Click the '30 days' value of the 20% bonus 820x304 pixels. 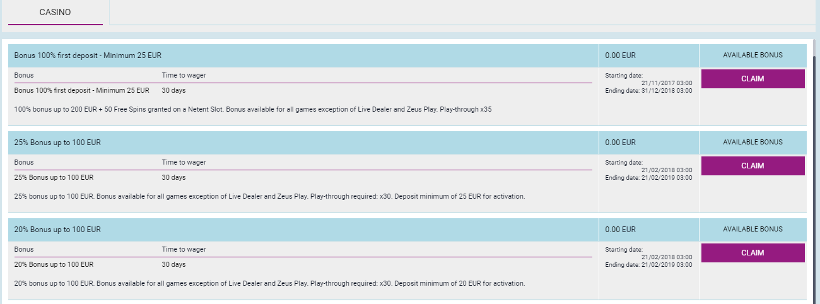coord(173,265)
